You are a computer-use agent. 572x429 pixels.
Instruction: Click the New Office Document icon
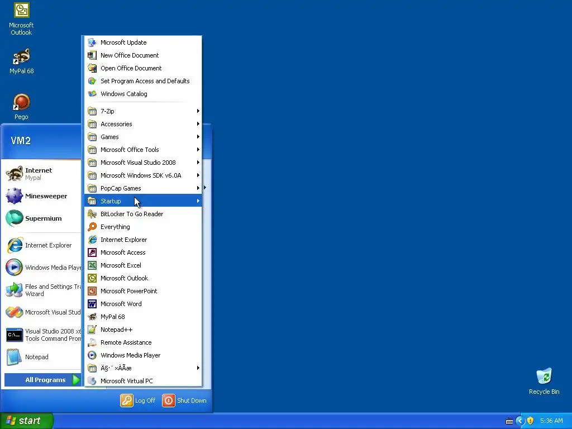(92, 55)
